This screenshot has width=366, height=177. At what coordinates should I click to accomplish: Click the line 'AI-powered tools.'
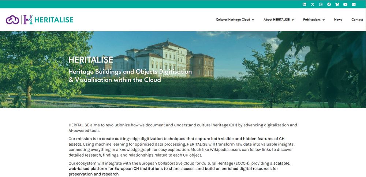pyautogui.click(x=84, y=130)
